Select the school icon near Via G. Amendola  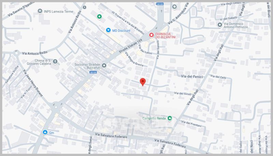(174, 7)
